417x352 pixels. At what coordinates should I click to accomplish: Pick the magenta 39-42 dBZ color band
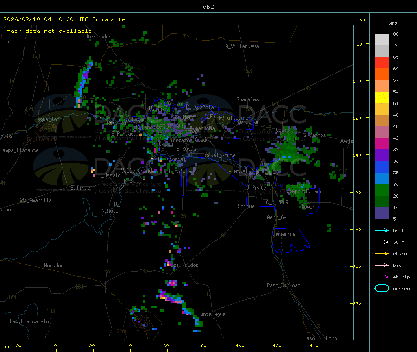[382, 143]
